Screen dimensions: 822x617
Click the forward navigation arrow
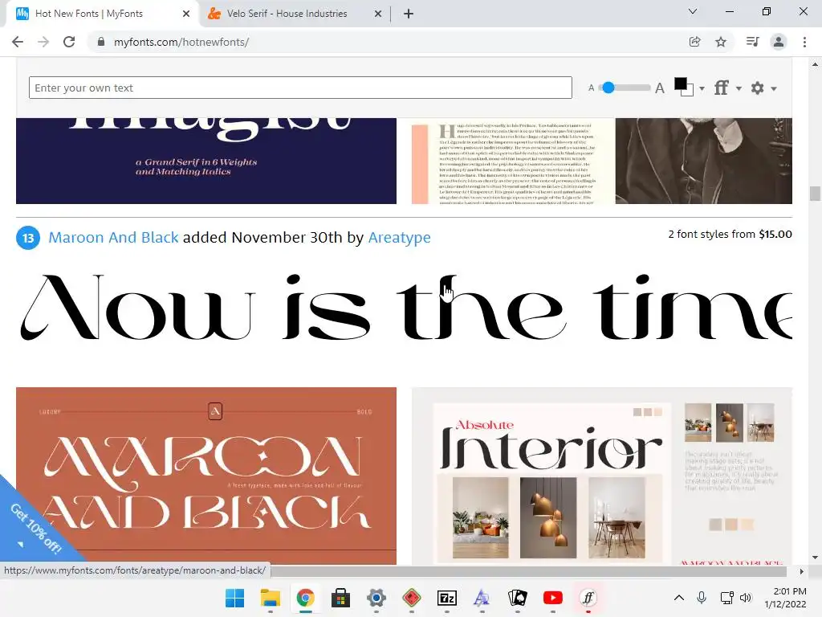[x=43, y=42]
